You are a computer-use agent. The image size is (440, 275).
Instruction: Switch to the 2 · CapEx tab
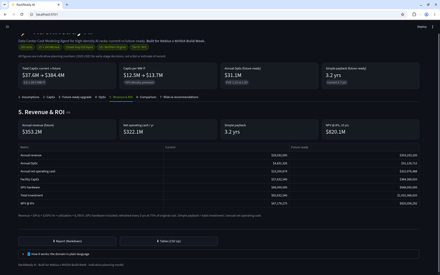coord(49,97)
